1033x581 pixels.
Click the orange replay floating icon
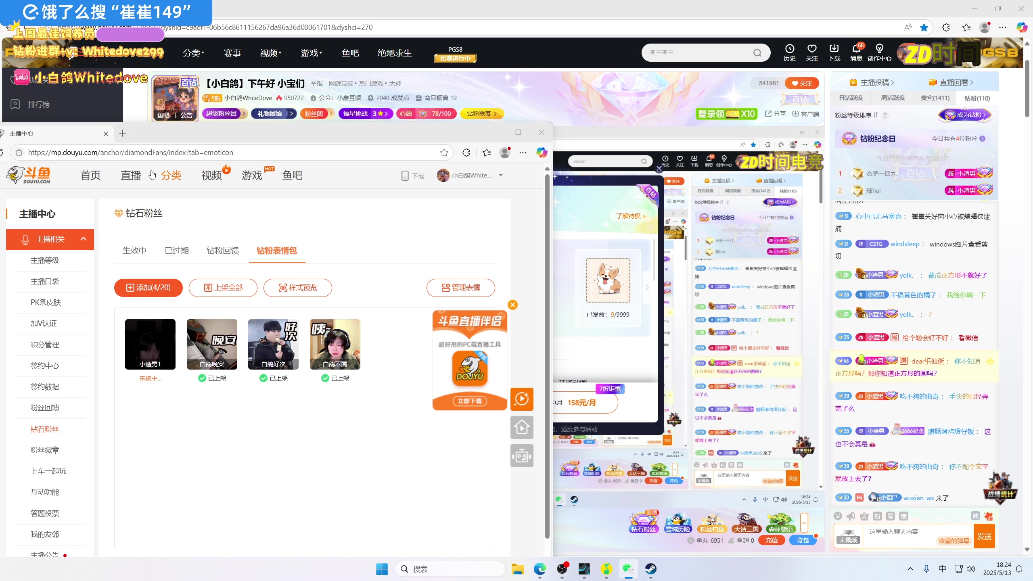coord(522,399)
